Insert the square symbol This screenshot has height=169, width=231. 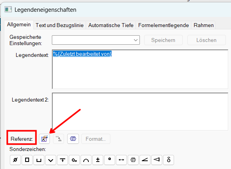coord(27,160)
